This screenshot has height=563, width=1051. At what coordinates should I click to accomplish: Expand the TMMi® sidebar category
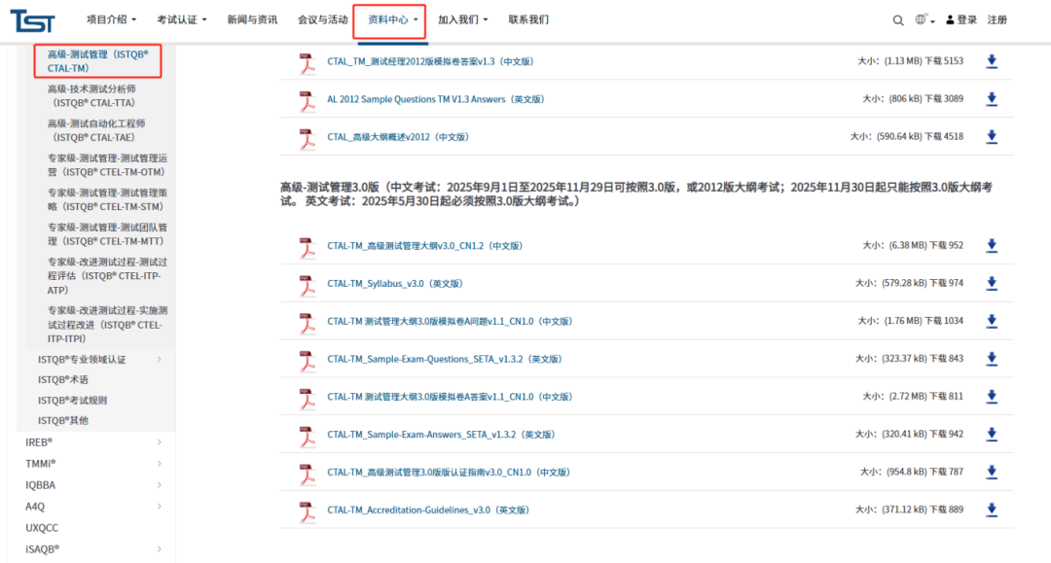tap(159, 463)
